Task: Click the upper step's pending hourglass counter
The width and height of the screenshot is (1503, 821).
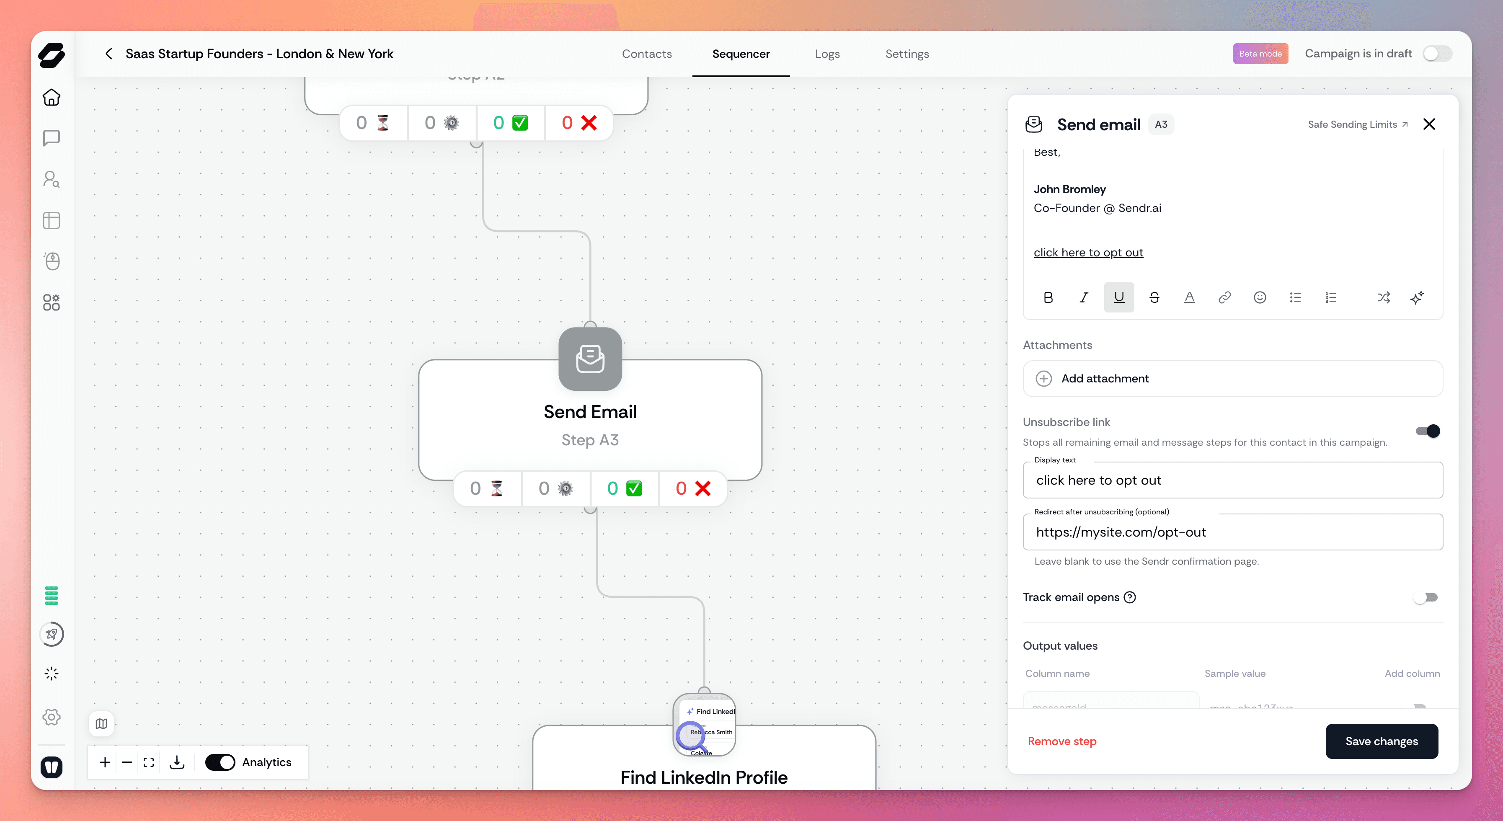Action: point(373,123)
